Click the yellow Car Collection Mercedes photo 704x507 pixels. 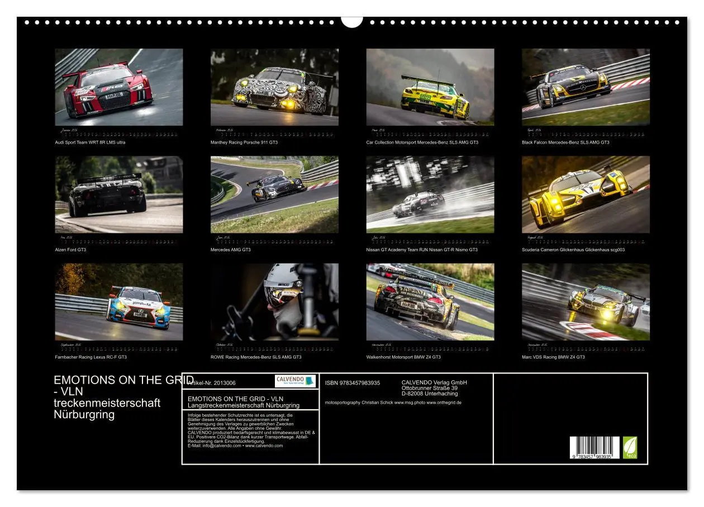[430, 87]
